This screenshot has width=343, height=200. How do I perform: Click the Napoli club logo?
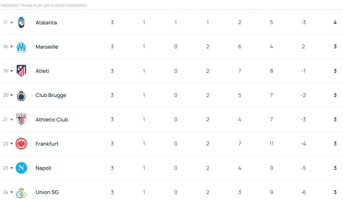[21, 168]
